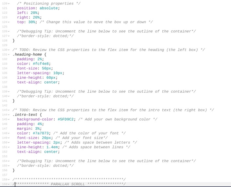This screenshot has width=231, height=187.
Task: Click the 'Adds space between lines' comment
Action: click(96, 147)
